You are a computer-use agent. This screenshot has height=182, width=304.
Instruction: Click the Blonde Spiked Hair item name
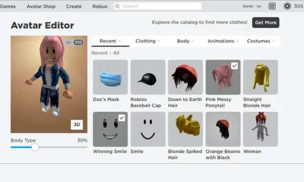click(x=185, y=154)
